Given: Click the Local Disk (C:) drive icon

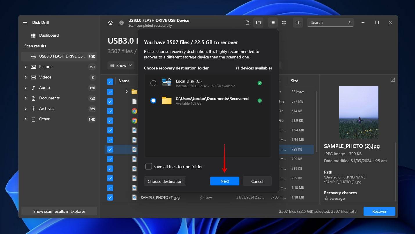Looking at the screenshot, I should tap(167, 83).
